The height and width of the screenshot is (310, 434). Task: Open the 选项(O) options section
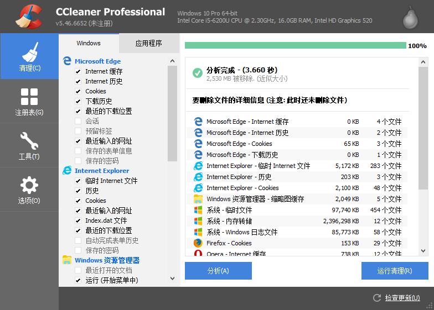point(29,190)
